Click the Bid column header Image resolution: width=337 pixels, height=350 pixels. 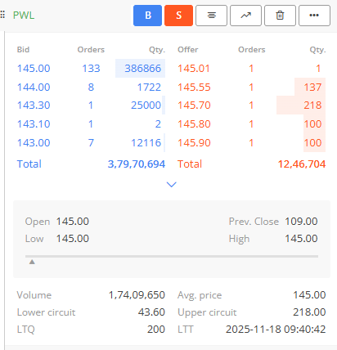[x=23, y=50]
